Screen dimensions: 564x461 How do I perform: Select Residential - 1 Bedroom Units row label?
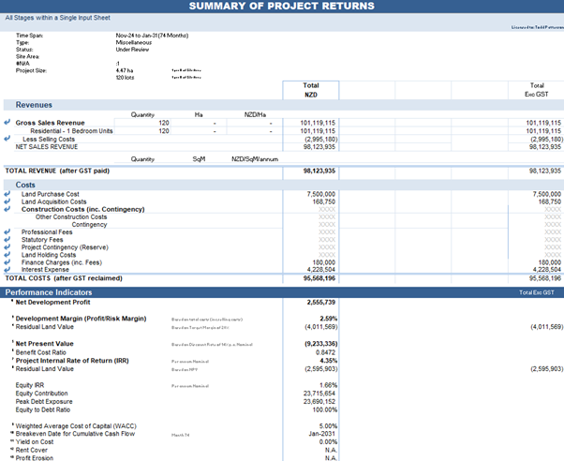[71, 131]
